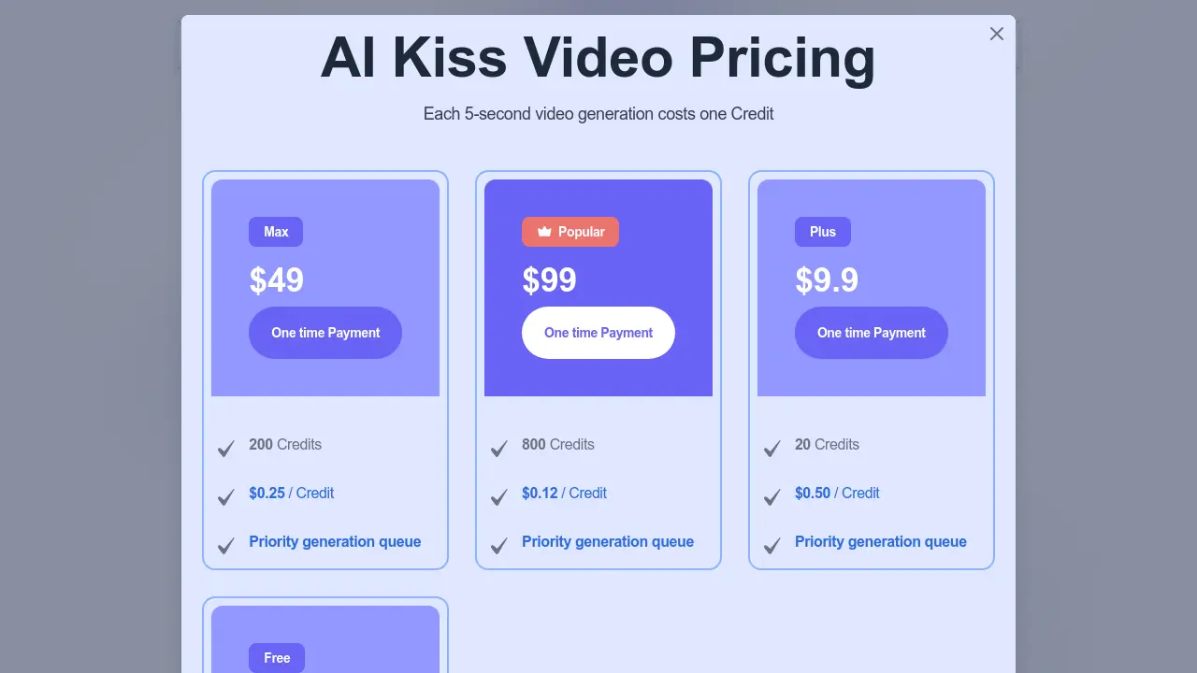Click the checkmark beside Plus plan's Priority generation queue
This screenshot has height=673, width=1197.
tap(772, 546)
